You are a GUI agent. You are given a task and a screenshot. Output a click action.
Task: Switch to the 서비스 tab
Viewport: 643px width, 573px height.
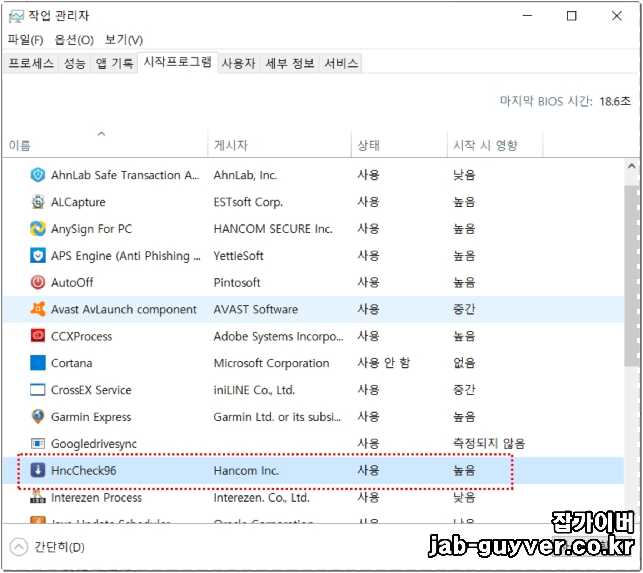tap(341, 64)
